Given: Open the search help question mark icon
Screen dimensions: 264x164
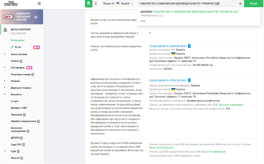Looking at the screenshot, I should point(240,4).
